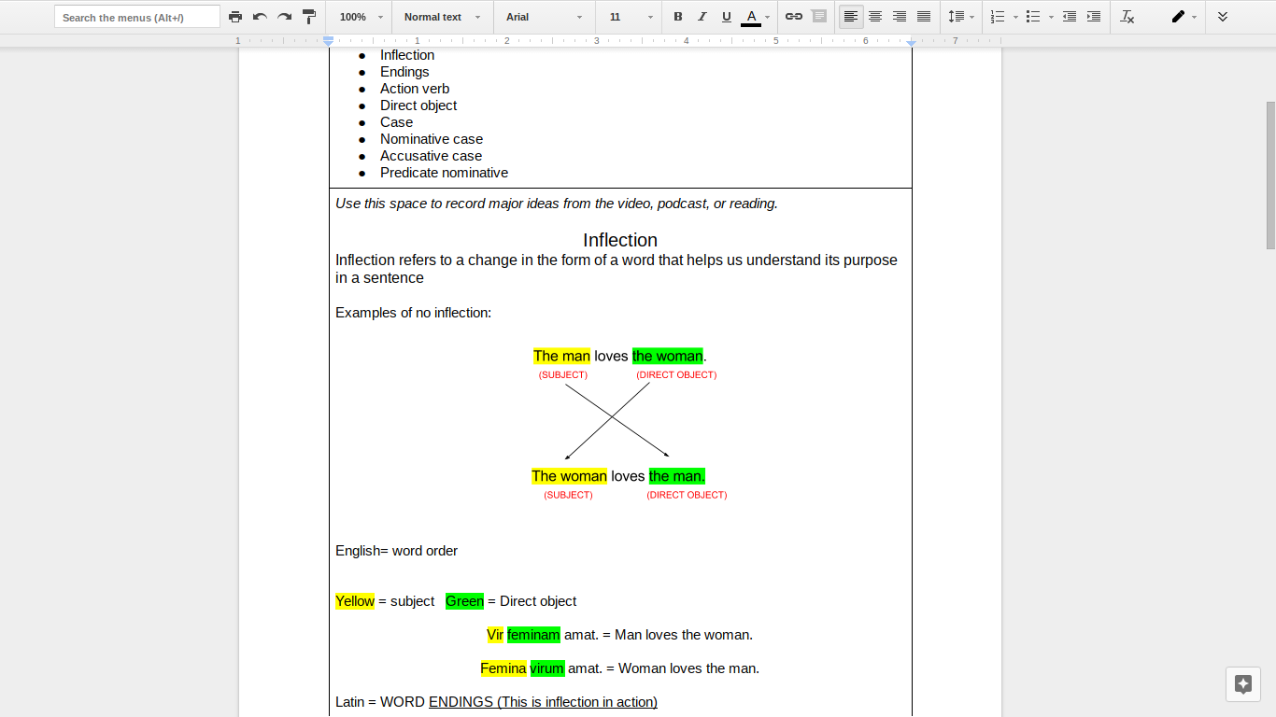Click the Clear formatting icon
This screenshot has width=1276, height=717.
1127,17
